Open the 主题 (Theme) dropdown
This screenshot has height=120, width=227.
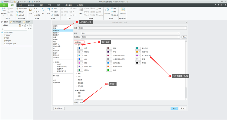132,28
